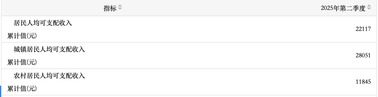
Task: Click the 2025年第二季度 column header text
Action: [343, 8]
